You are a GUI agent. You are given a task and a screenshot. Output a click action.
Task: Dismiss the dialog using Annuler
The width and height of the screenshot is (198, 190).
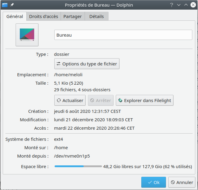[x=182, y=182]
